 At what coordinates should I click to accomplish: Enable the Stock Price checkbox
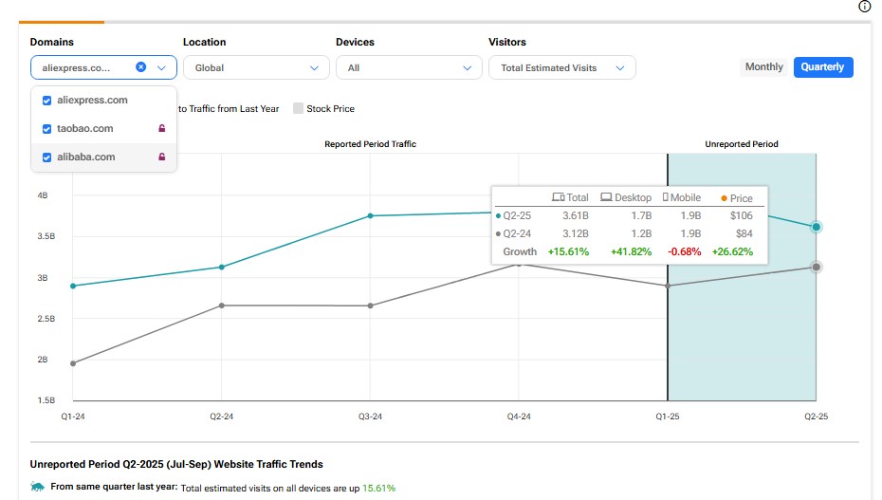298,108
